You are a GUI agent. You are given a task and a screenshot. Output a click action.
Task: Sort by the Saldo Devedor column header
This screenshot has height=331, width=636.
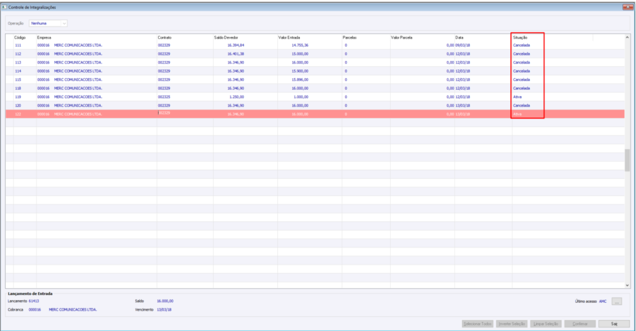(226, 37)
